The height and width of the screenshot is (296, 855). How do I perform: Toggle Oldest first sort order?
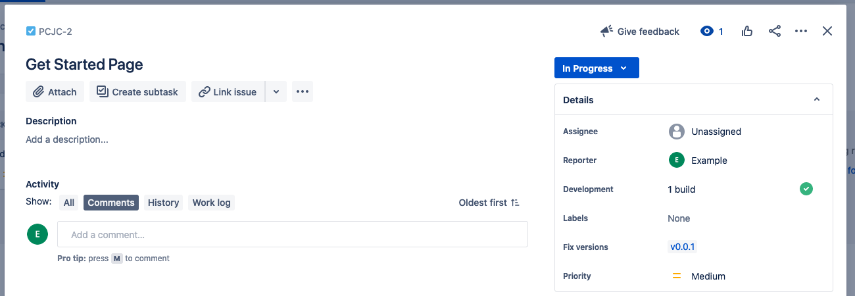coord(489,203)
